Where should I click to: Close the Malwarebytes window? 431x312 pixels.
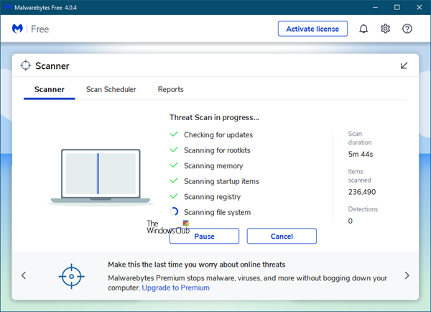coord(420,7)
